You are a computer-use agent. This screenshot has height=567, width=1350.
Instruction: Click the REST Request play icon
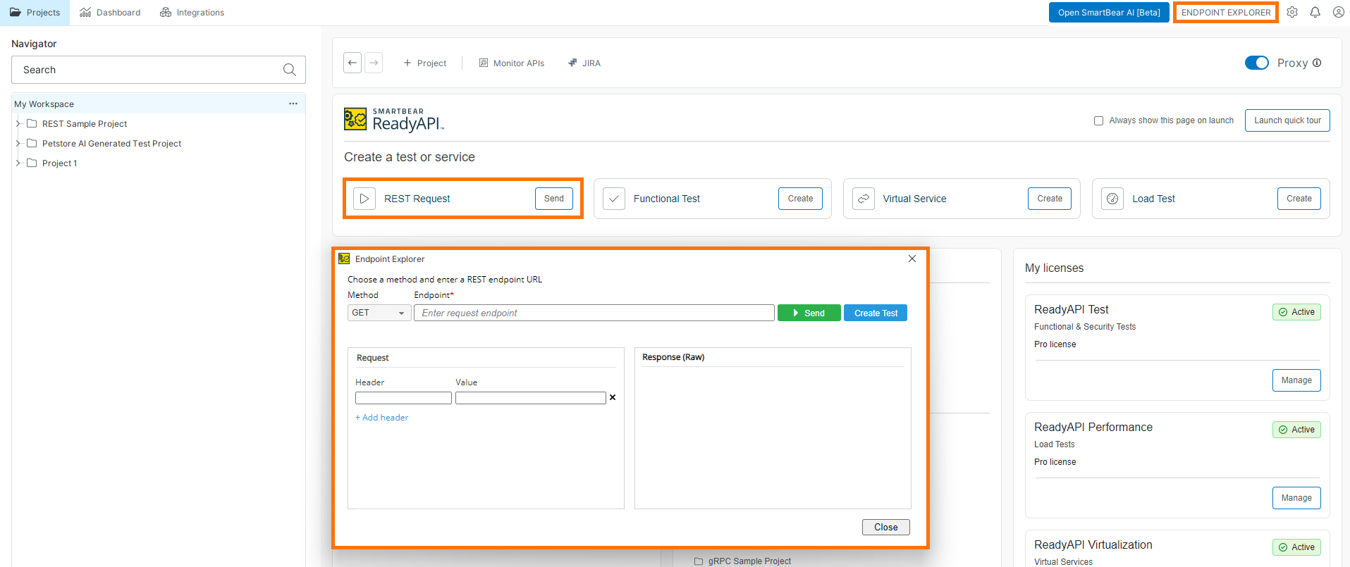[x=364, y=199]
